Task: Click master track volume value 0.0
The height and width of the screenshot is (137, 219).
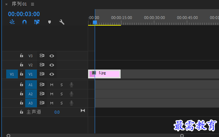Action: click(57, 112)
